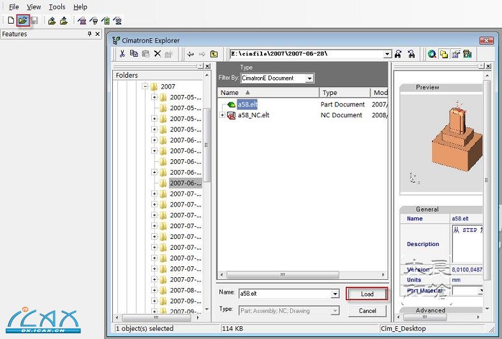Create a new document via New icon

pos(11,20)
